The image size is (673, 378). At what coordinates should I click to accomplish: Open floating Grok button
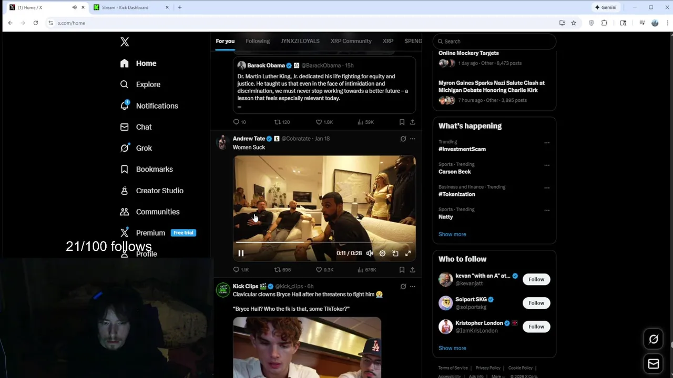pos(654,339)
